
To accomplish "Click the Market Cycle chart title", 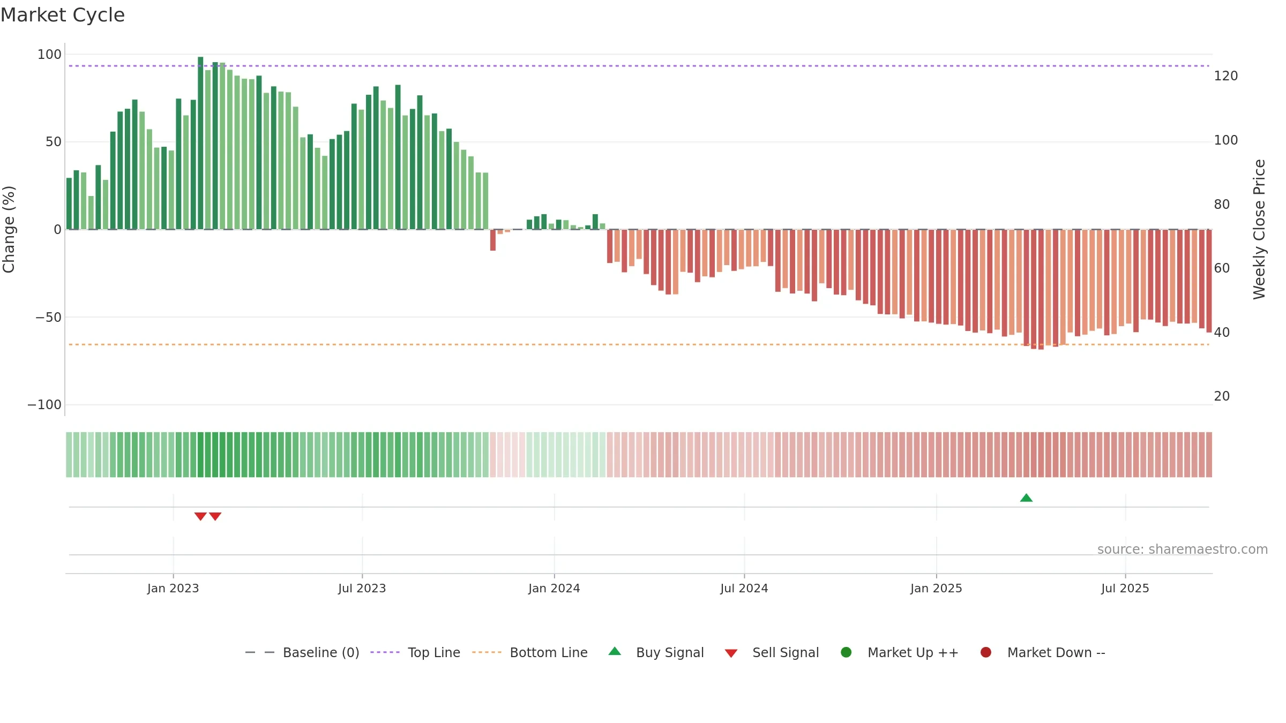I will [x=63, y=15].
